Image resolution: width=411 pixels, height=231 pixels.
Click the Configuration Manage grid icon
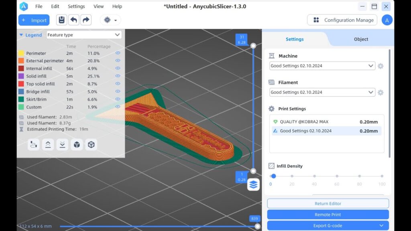(x=316, y=20)
